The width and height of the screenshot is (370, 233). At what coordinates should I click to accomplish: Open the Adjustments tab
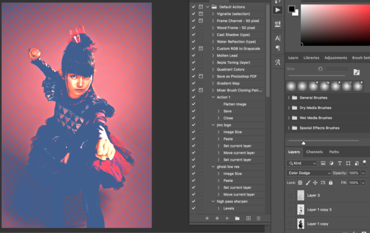pyautogui.click(x=335, y=58)
